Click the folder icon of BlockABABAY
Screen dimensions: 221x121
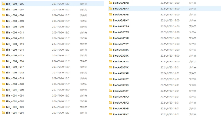pyautogui.click(x=111, y=9)
